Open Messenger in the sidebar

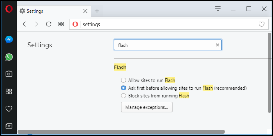[9, 40]
